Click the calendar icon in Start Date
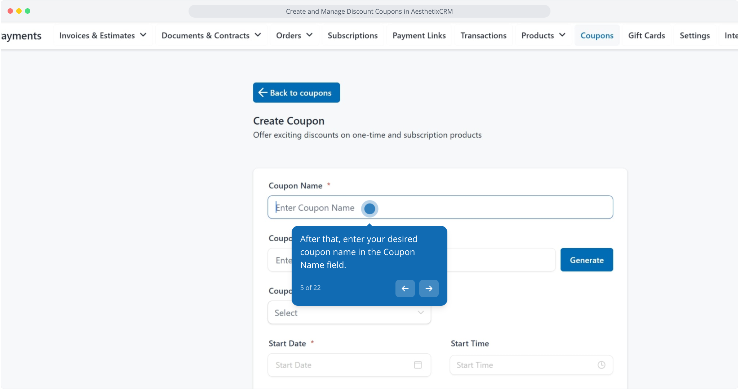This screenshot has width=739, height=389. point(418,365)
